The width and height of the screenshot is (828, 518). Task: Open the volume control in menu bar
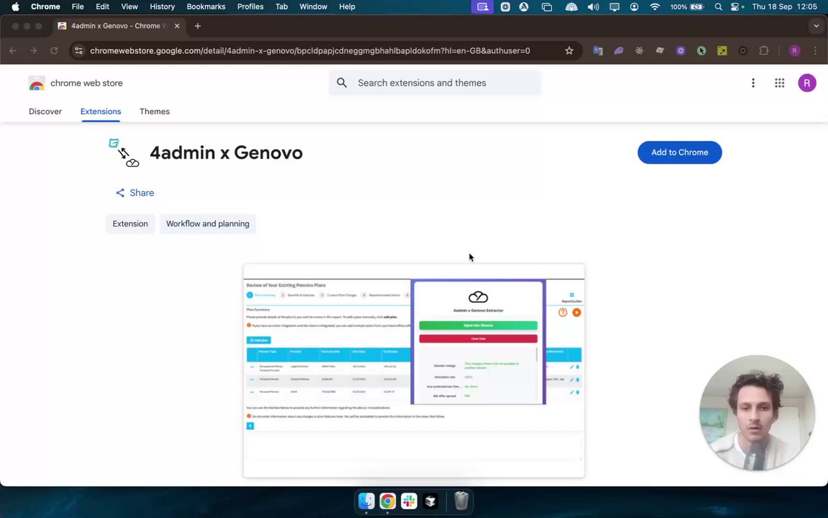[593, 6]
